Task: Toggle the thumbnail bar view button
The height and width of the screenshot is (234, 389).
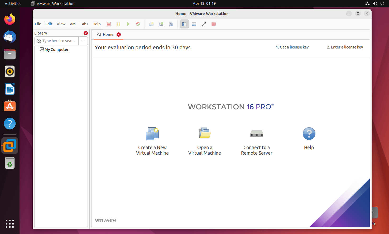Action: pos(194,24)
